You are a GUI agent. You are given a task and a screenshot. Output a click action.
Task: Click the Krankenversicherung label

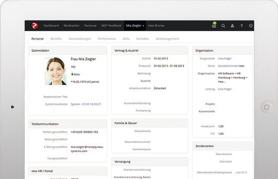[137, 170]
